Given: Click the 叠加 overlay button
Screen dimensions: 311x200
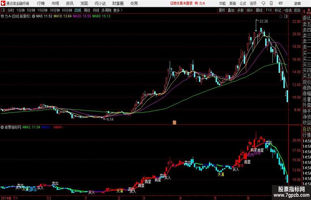Looking at the screenshot, I should point(231,10).
